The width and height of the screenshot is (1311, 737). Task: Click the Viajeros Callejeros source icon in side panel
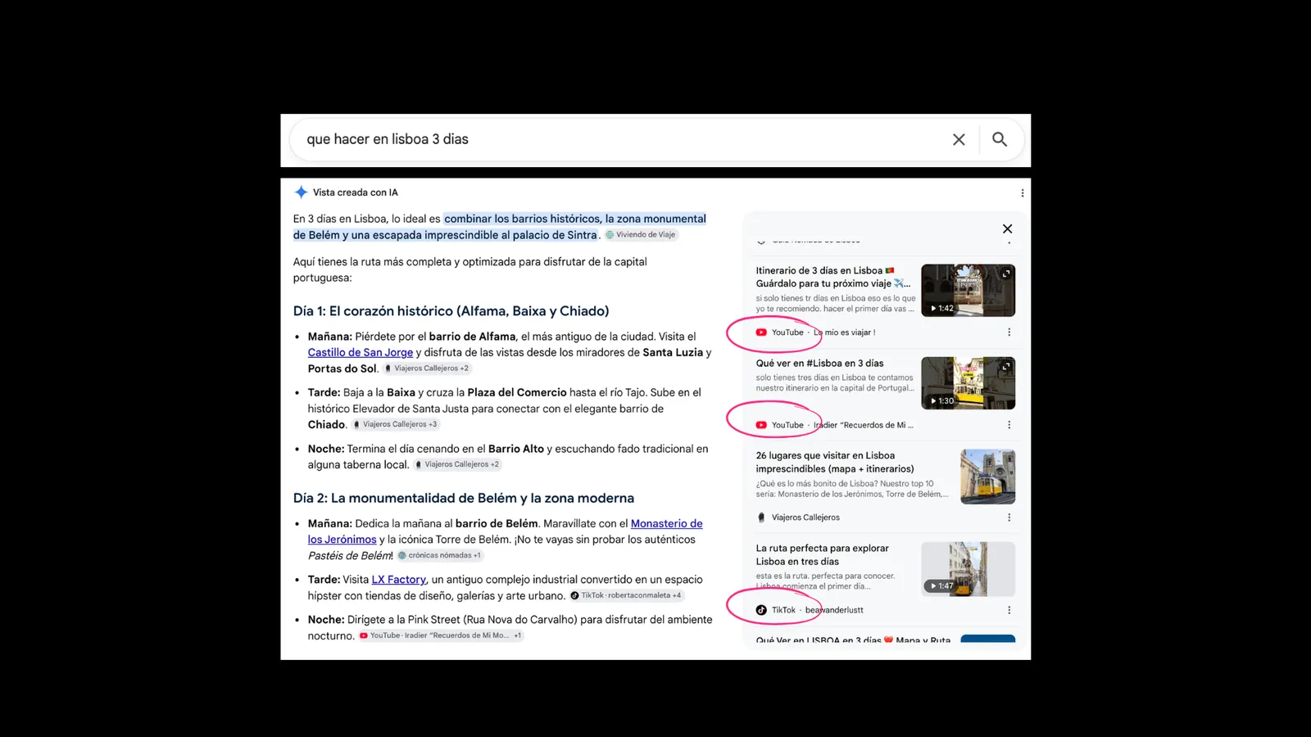pos(761,518)
